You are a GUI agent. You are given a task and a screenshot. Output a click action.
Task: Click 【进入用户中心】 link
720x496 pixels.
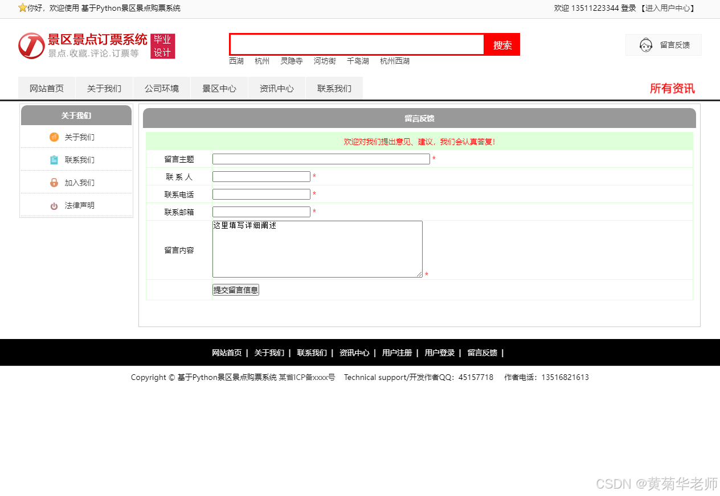click(668, 8)
